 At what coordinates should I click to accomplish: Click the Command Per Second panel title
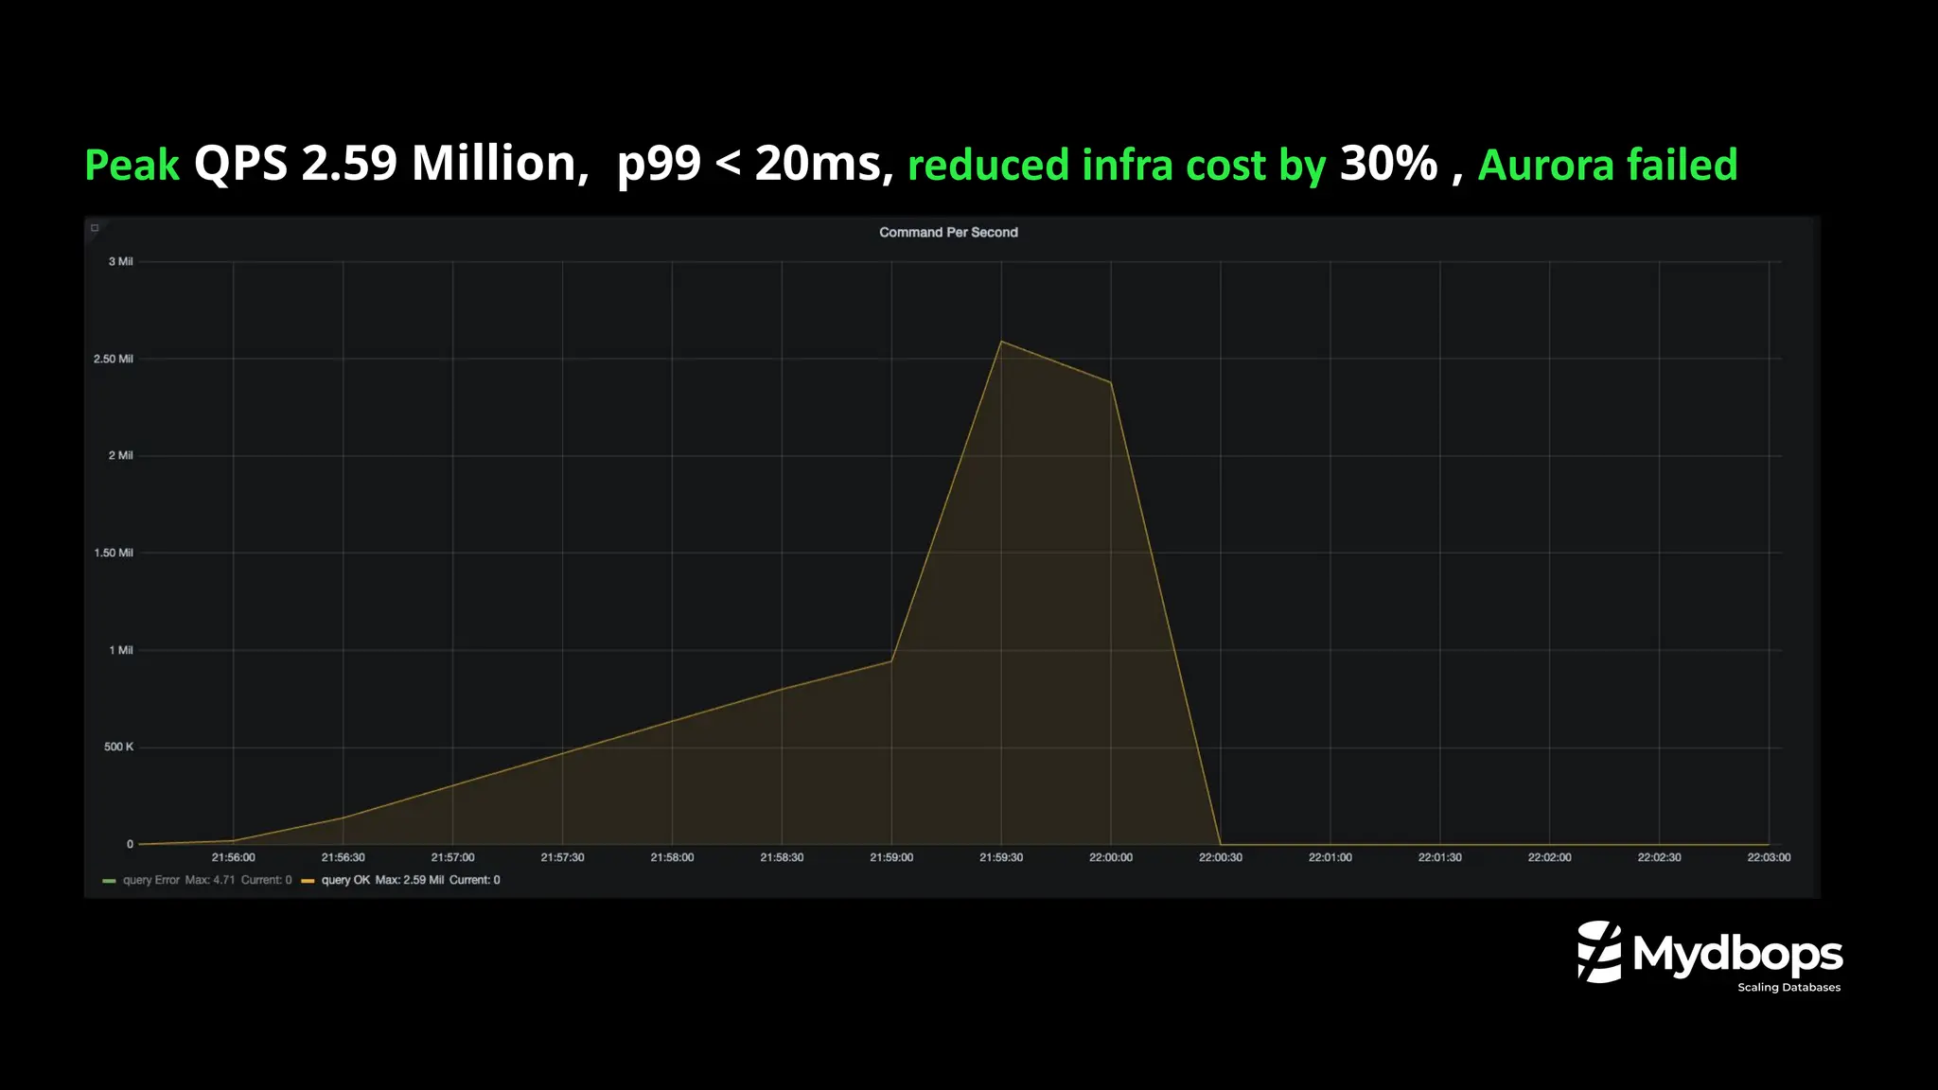pos(948,232)
